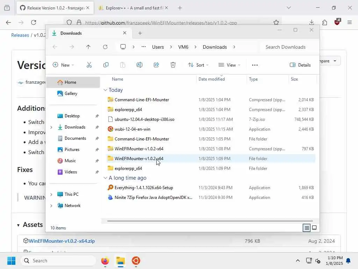Click Search Downloads field

click(x=288, y=47)
